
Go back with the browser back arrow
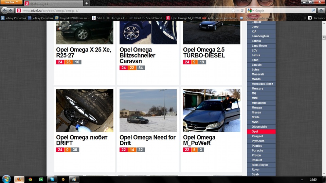coord(5,11)
